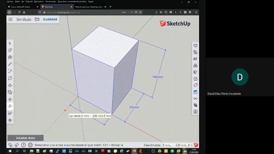Select the overlapping squares solid tool
The height and width of the screenshot is (154, 274).
10,92
